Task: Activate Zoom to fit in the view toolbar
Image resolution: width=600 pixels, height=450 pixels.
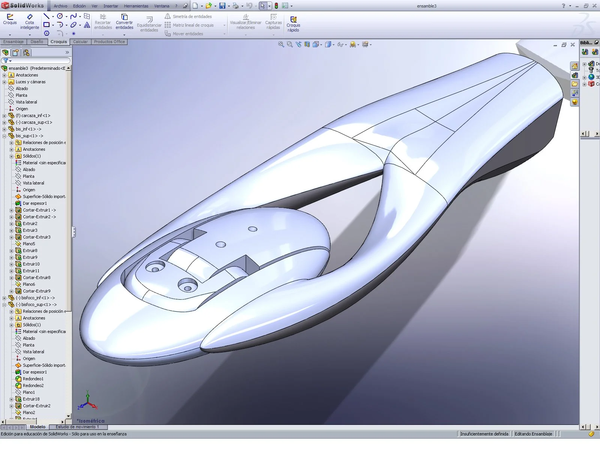Action: click(280, 44)
